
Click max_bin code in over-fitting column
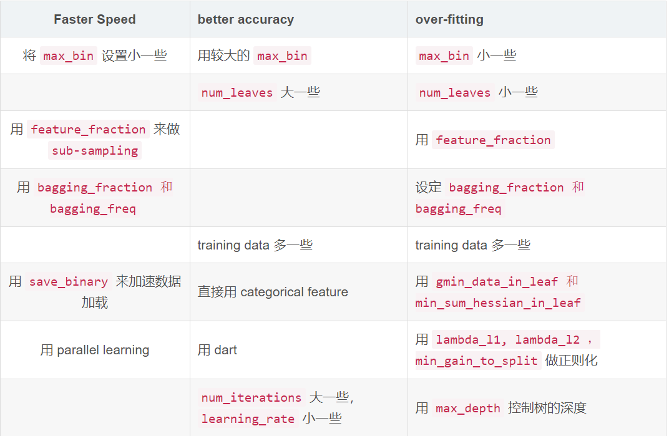[444, 56]
